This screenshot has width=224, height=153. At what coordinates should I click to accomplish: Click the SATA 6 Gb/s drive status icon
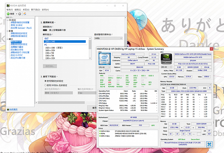click(x=100, y=131)
